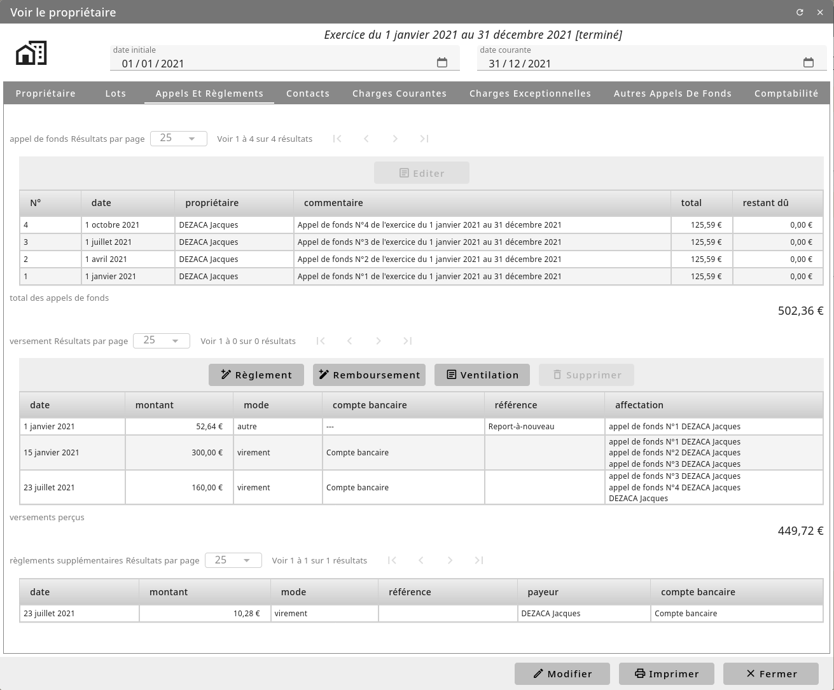Go to next page of règlements supplémentaires

[x=450, y=560]
